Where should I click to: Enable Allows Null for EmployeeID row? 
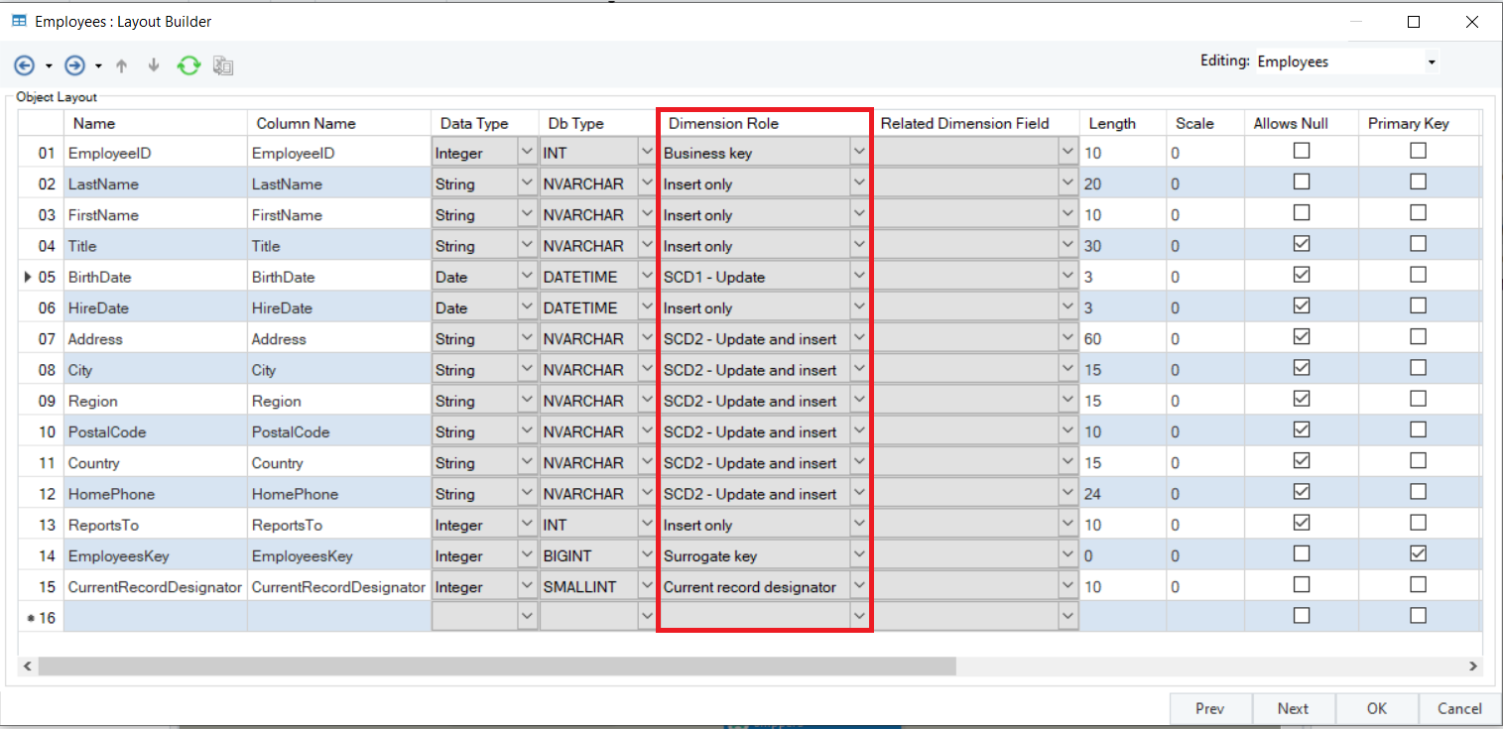tap(1302, 151)
